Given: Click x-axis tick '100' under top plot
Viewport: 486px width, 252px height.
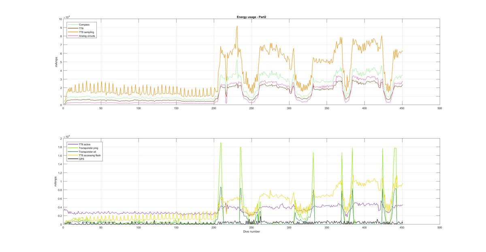Looking at the screenshot, I should click(139, 108).
